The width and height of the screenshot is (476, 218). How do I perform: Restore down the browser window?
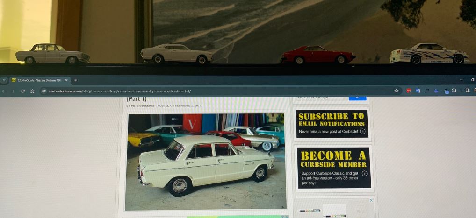(473, 80)
